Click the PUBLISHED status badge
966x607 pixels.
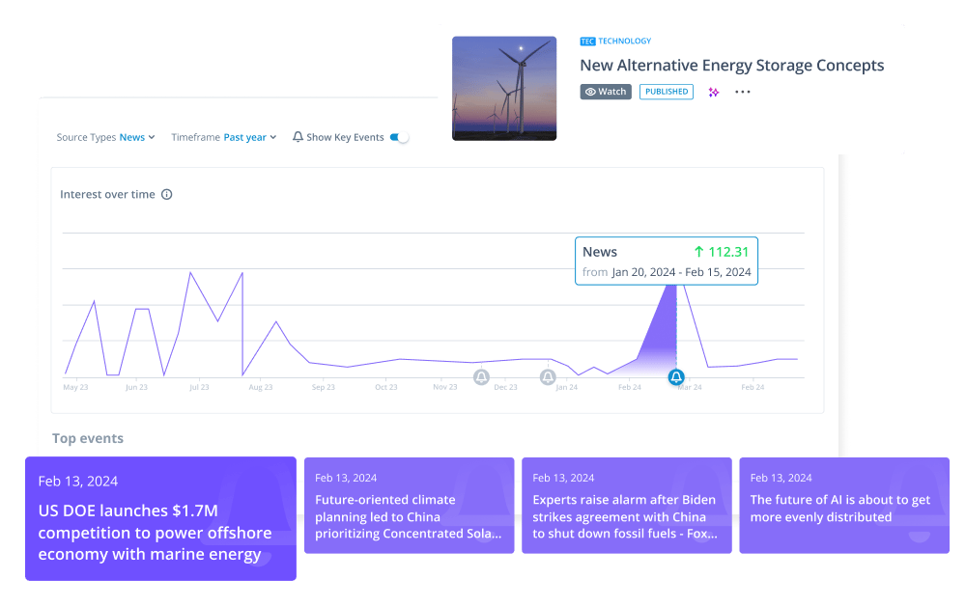click(x=667, y=92)
